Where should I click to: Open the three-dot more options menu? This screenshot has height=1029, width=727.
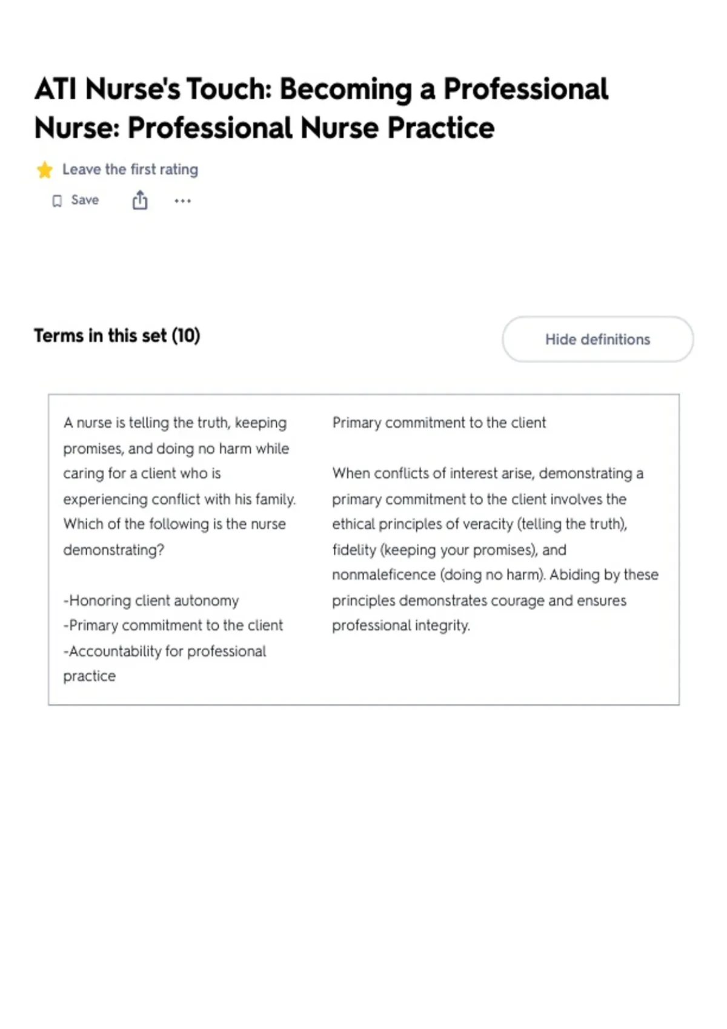point(182,201)
